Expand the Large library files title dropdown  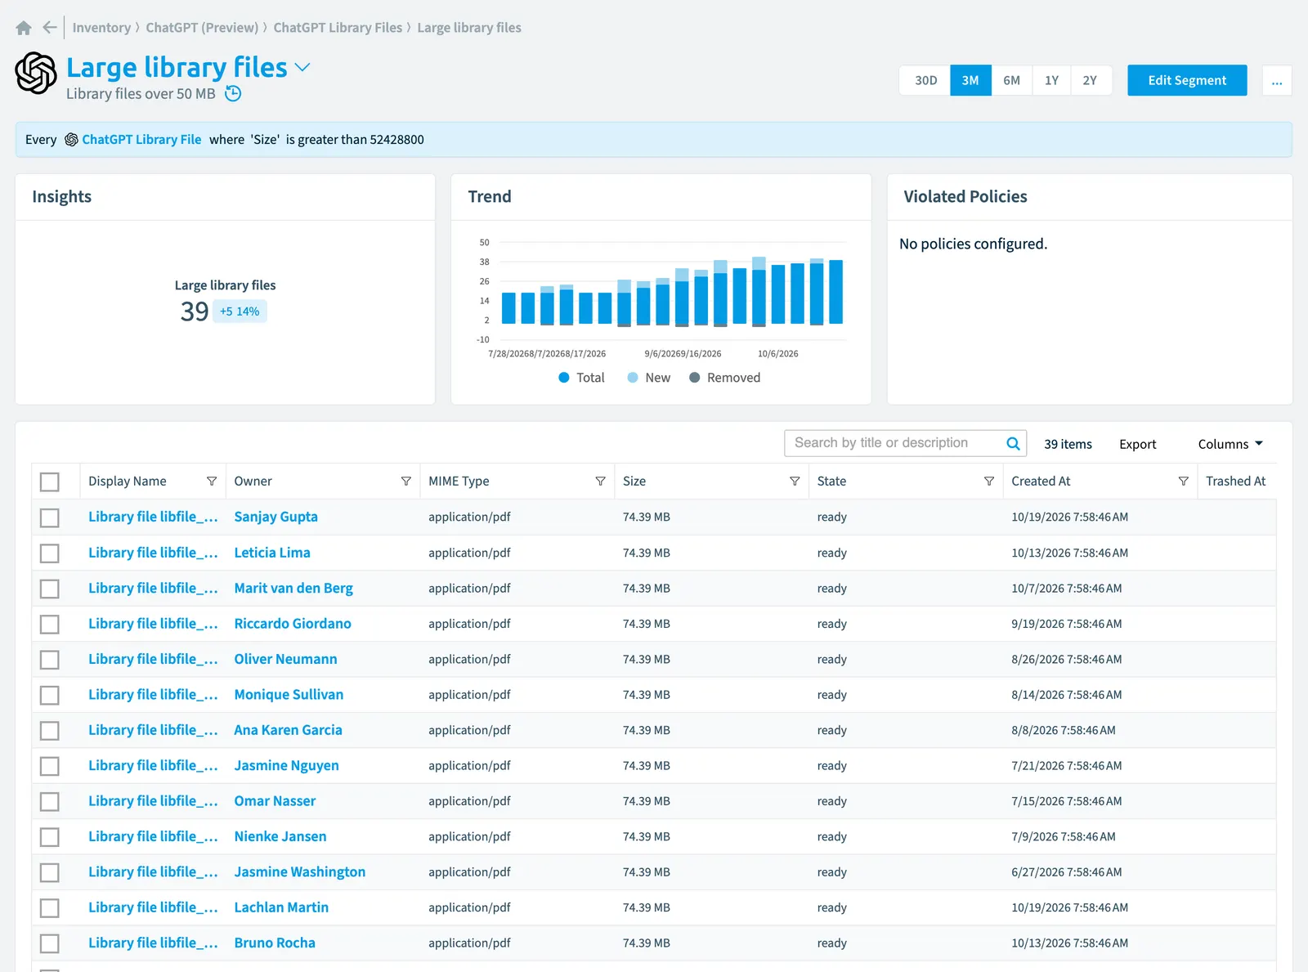click(302, 67)
